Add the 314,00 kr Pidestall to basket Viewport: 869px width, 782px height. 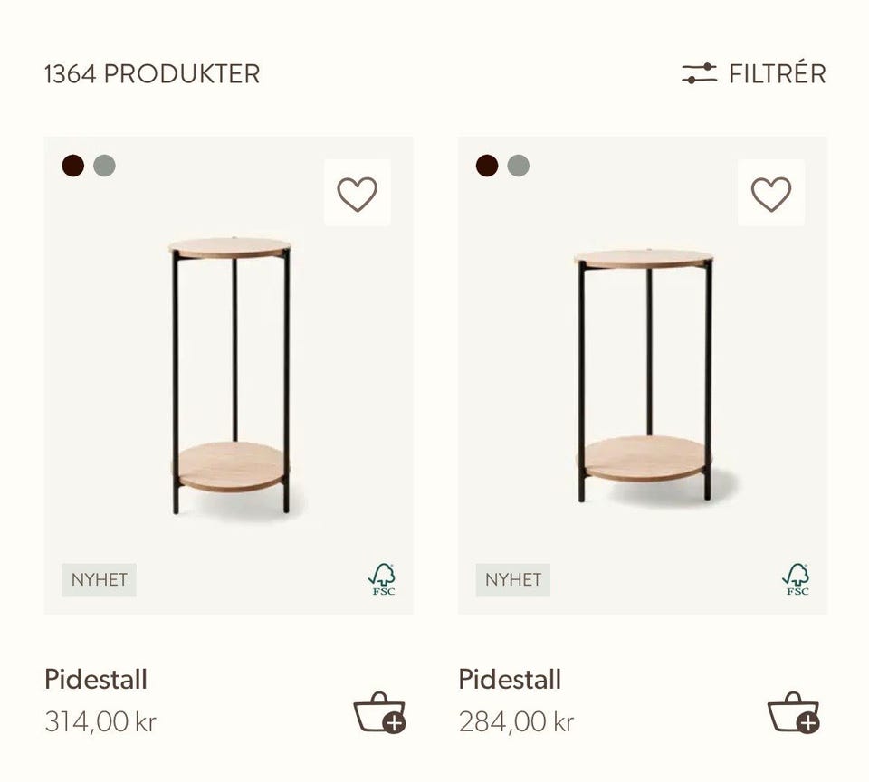click(x=379, y=712)
